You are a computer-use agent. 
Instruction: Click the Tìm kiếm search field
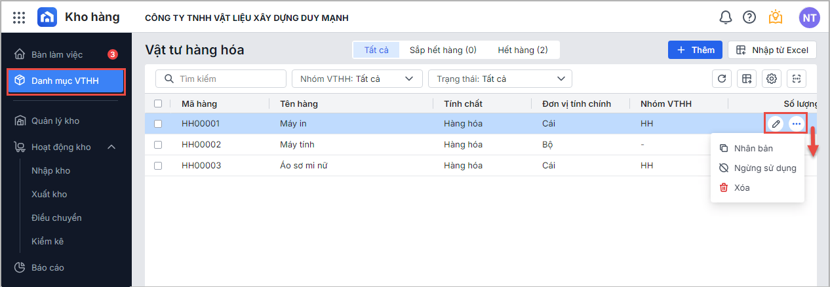pos(221,79)
